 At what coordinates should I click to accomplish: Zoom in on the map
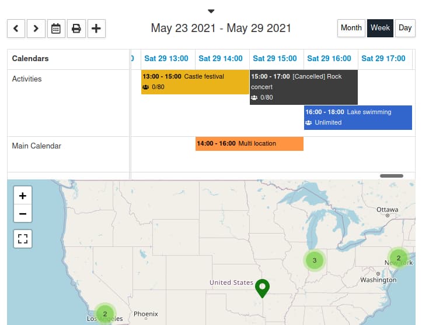click(x=23, y=196)
